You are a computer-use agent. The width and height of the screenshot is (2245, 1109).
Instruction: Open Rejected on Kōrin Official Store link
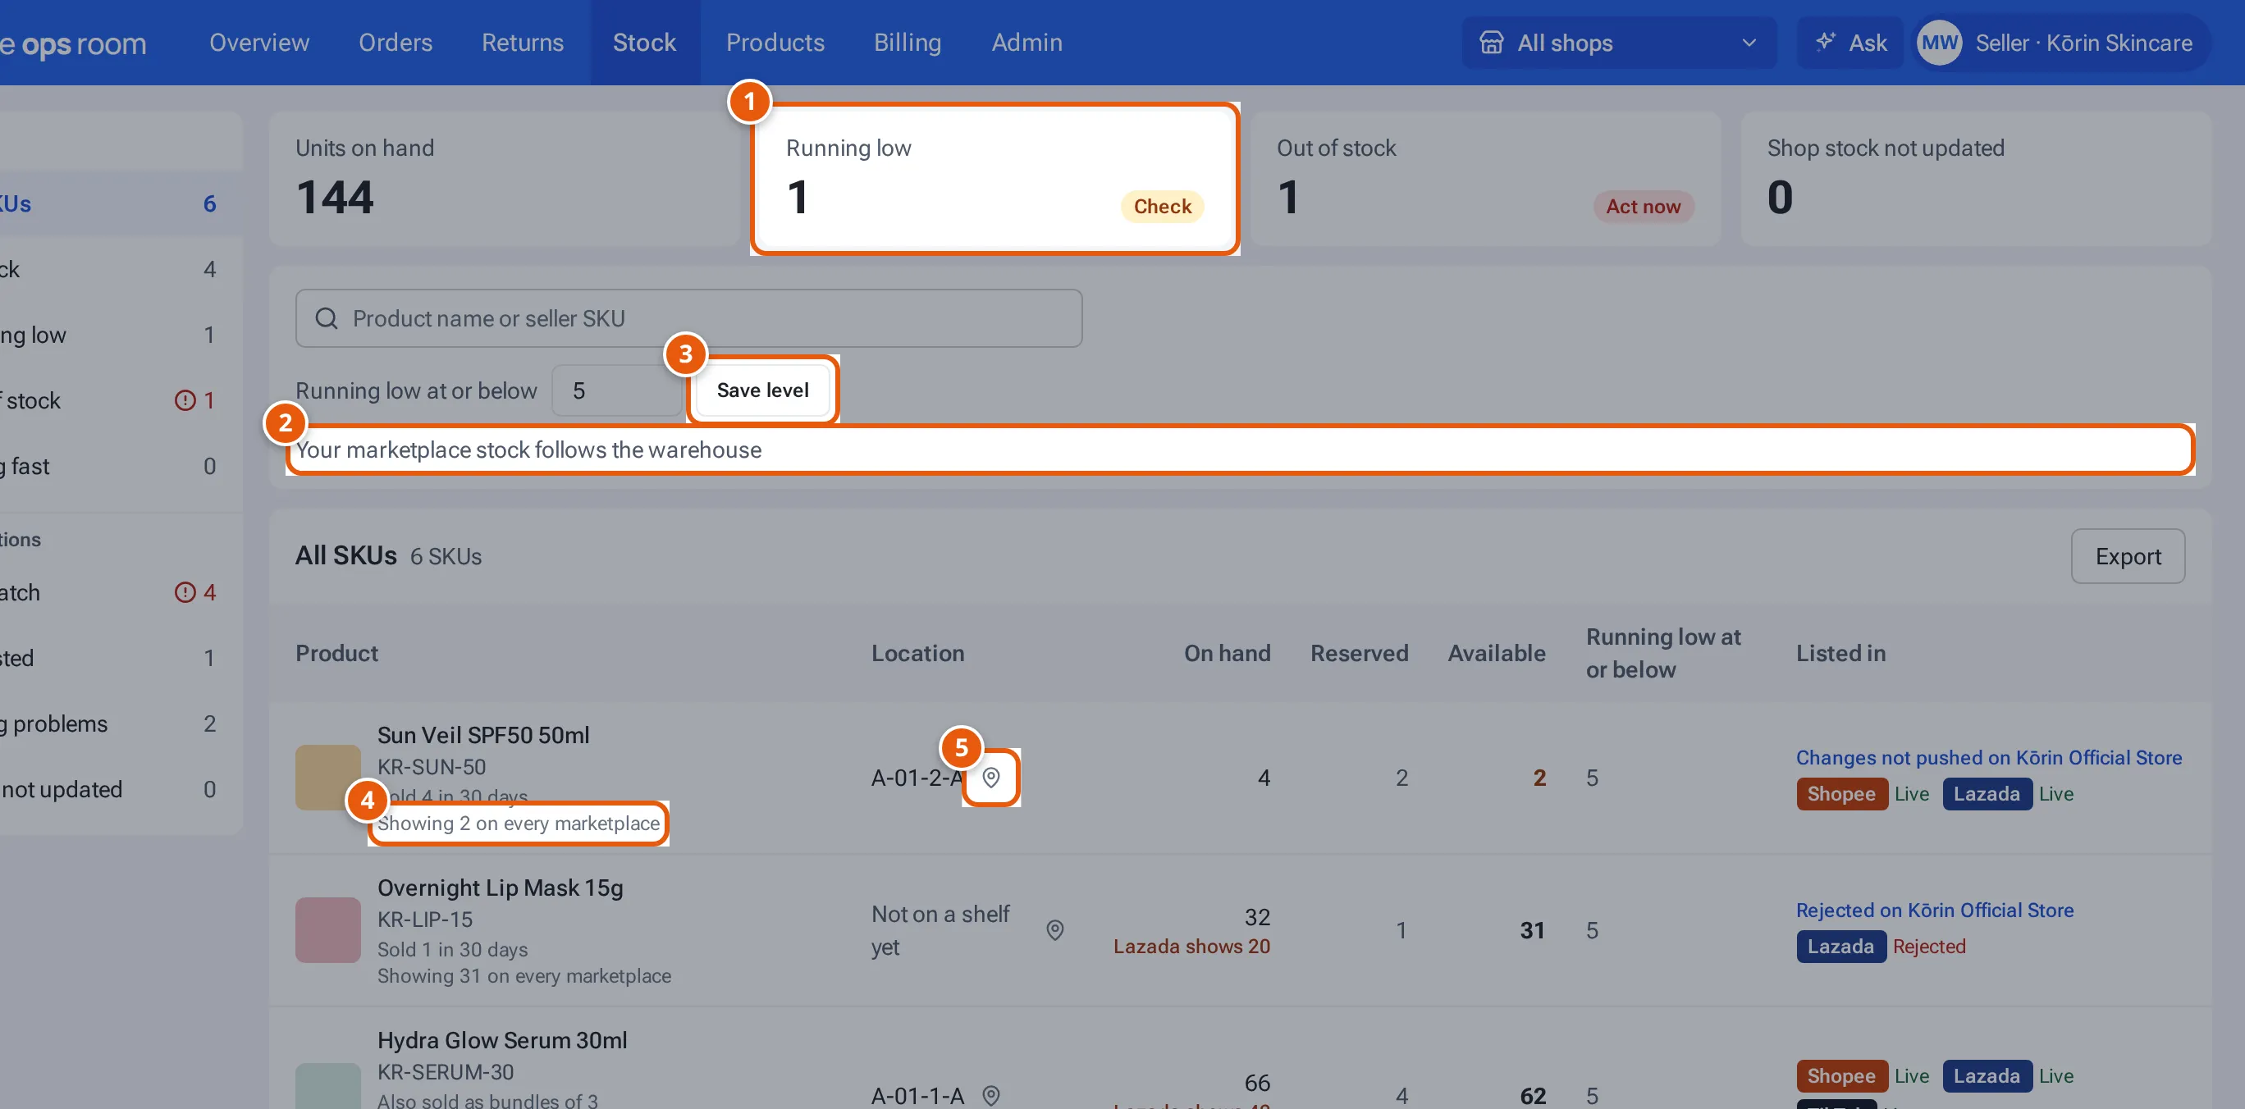pyautogui.click(x=1935, y=910)
